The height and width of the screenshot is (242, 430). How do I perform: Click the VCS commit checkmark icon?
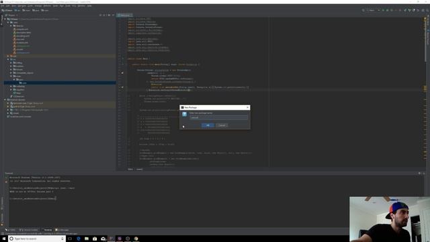[409, 10]
